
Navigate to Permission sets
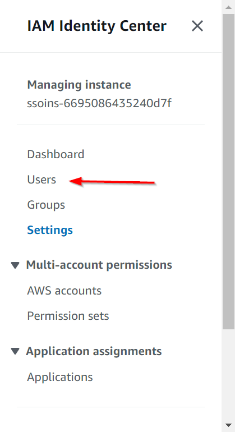[68, 316]
